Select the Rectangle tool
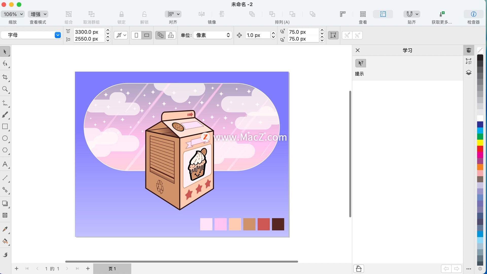 [5, 126]
